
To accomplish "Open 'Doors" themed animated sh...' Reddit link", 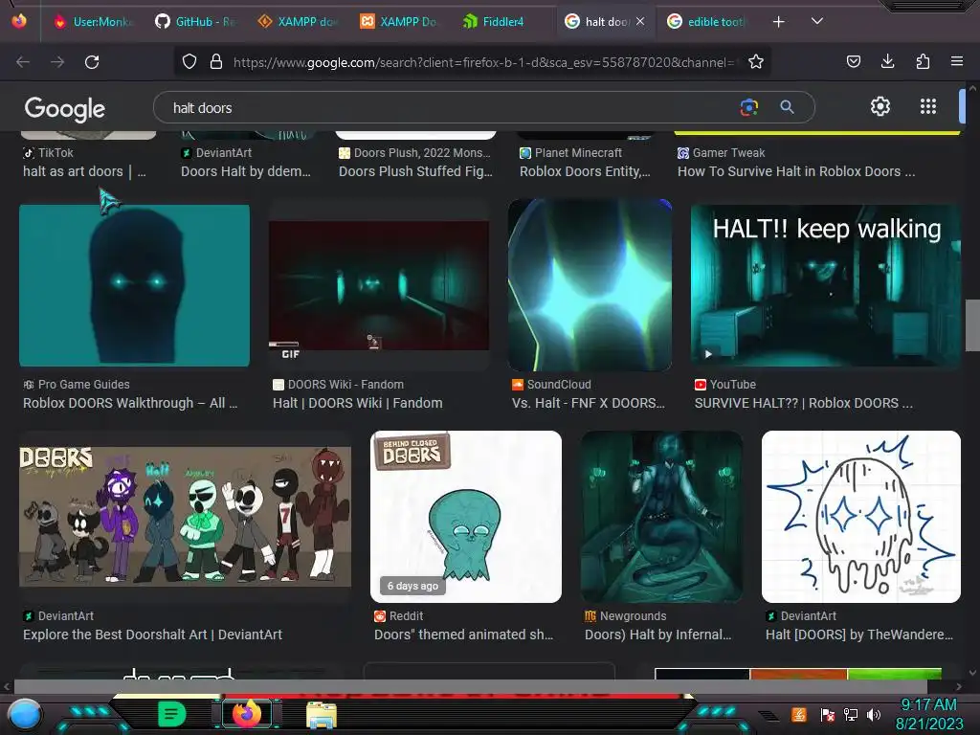I will (x=464, y=635).
